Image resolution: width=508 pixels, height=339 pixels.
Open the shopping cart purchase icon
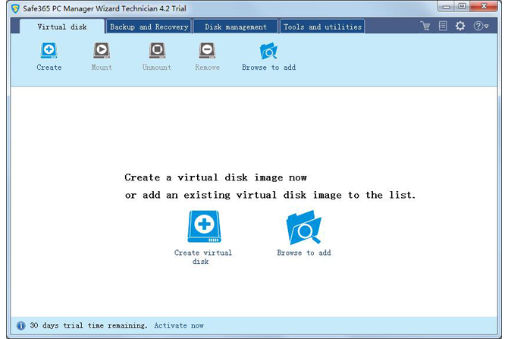425,26
